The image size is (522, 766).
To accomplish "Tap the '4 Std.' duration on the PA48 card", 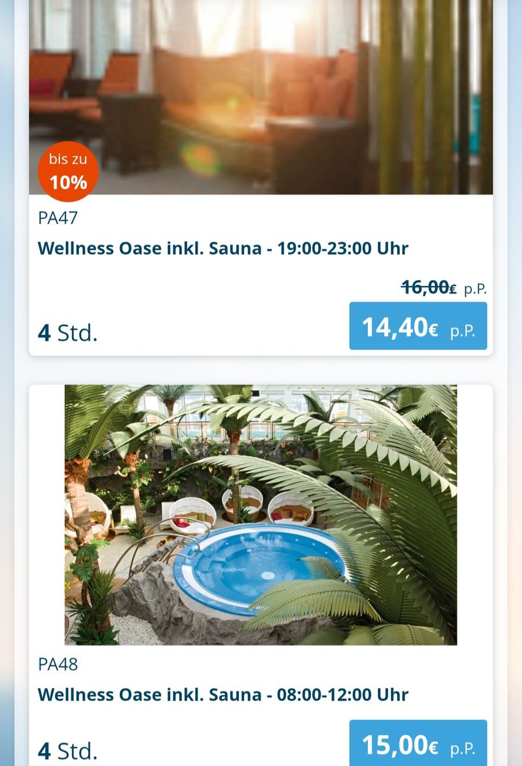I will tap(68, 751).
